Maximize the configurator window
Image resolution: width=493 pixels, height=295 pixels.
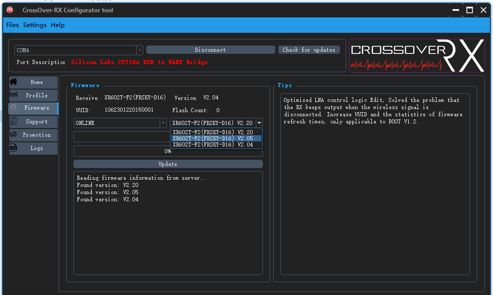click(469, 10)
